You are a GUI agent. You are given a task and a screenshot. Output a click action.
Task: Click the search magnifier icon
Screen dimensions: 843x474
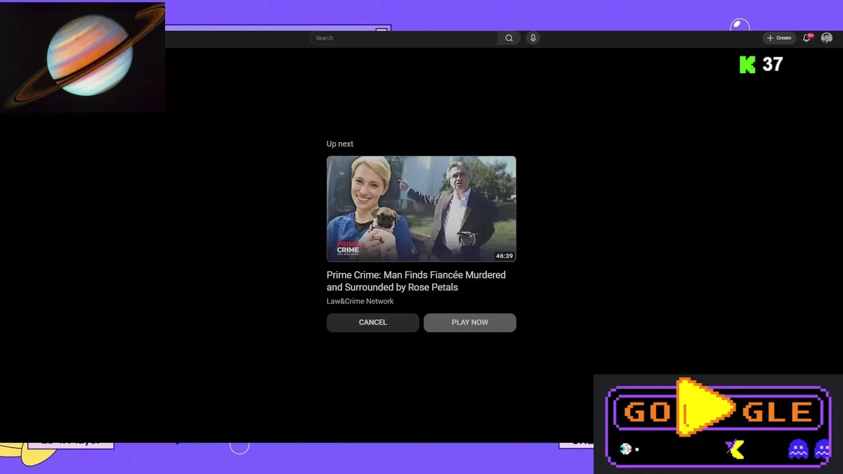click(509, 38)
